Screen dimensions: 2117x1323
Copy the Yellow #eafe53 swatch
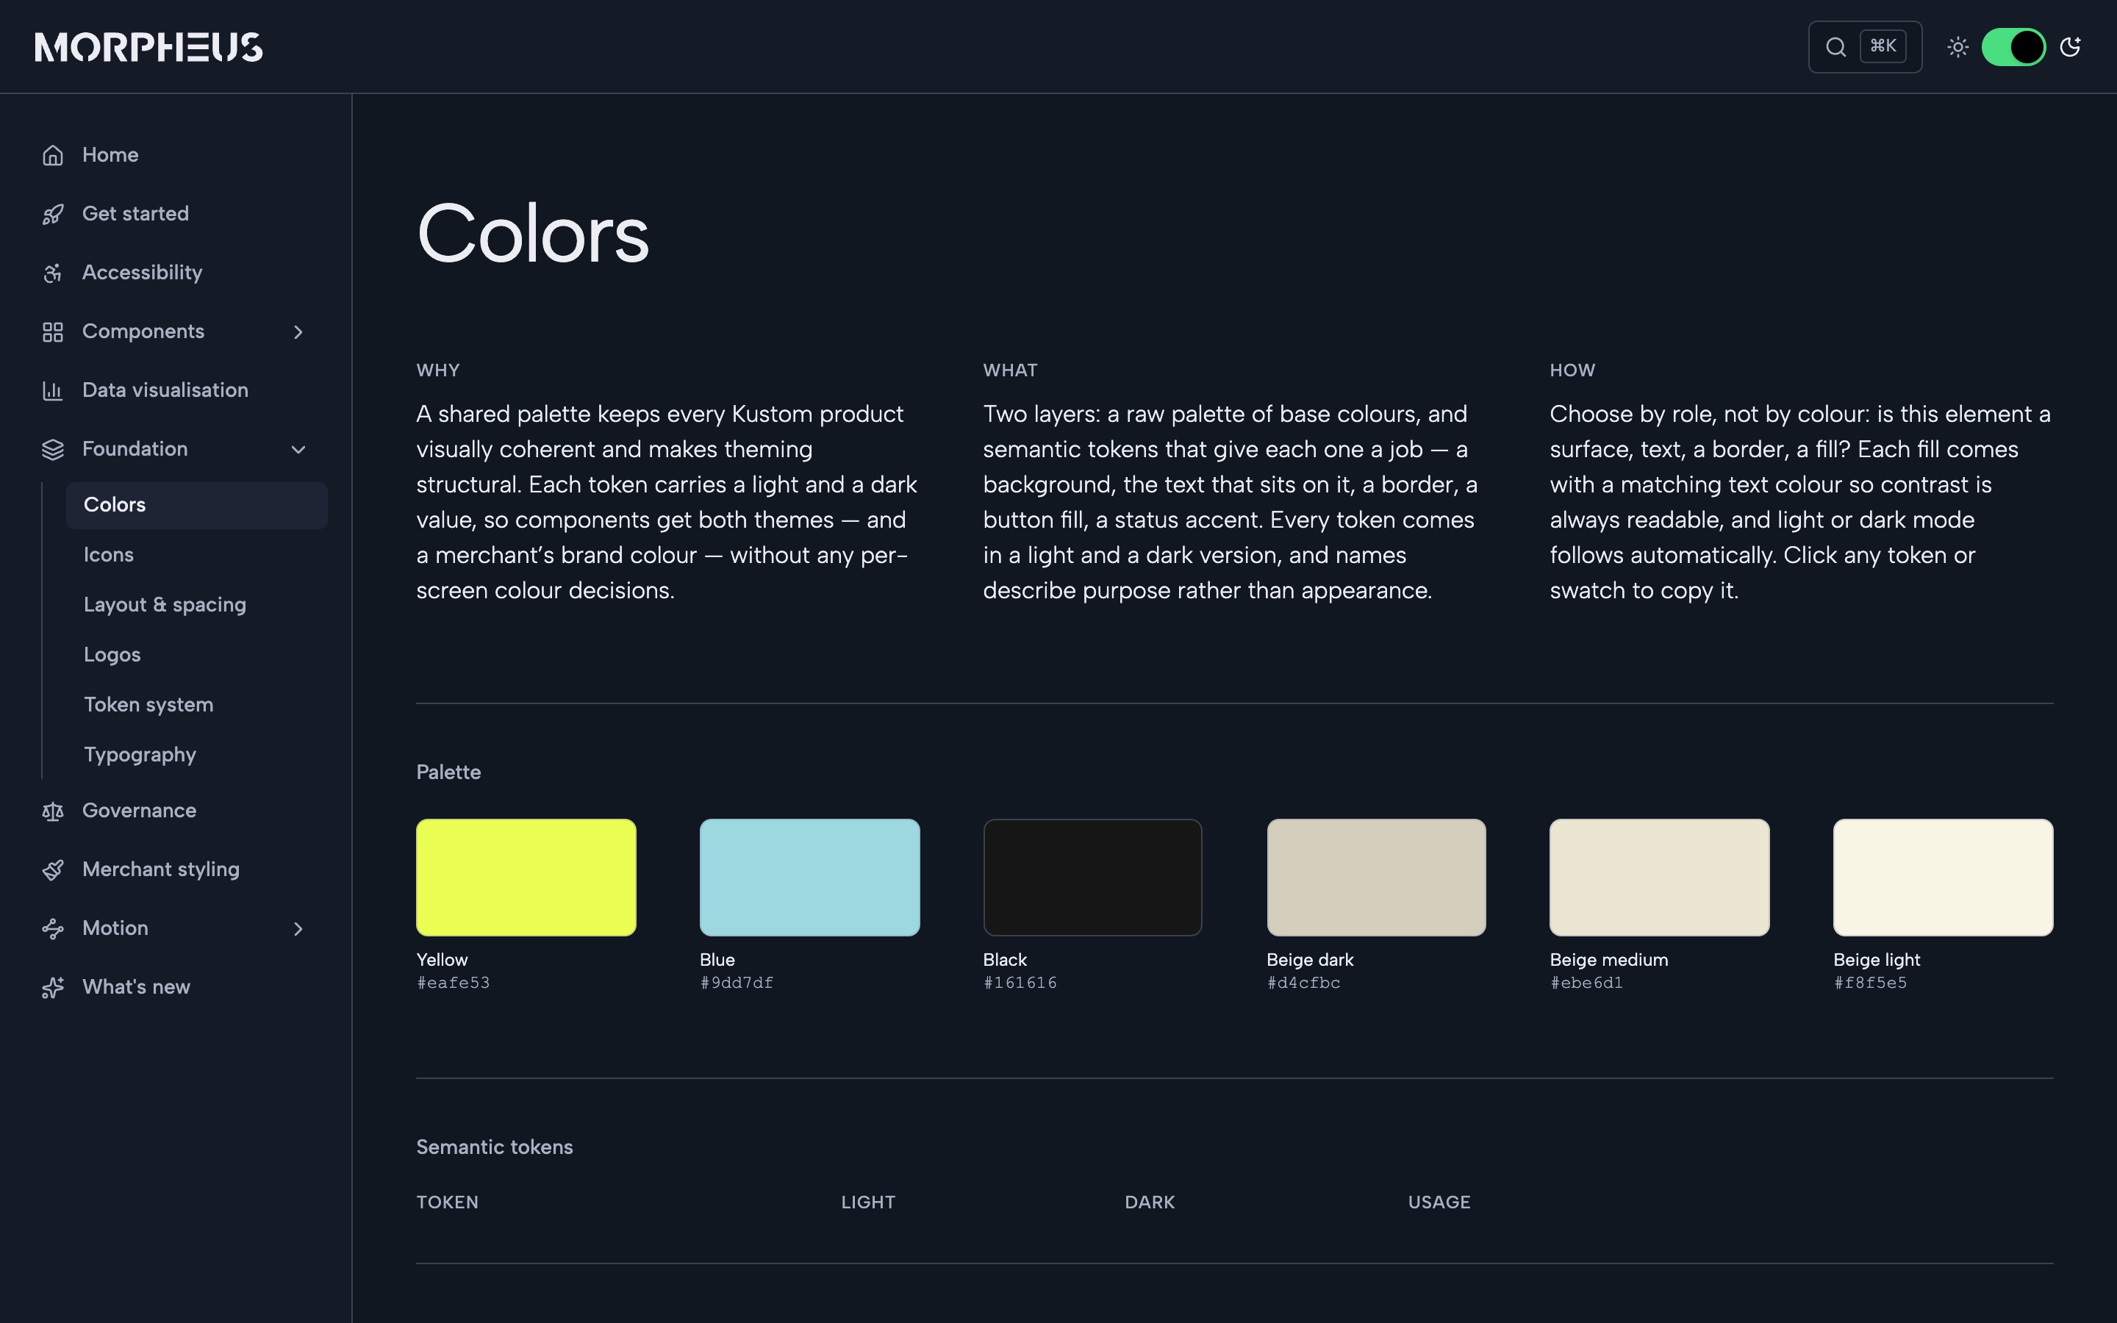pyautogui.click(x=526, y=877)
